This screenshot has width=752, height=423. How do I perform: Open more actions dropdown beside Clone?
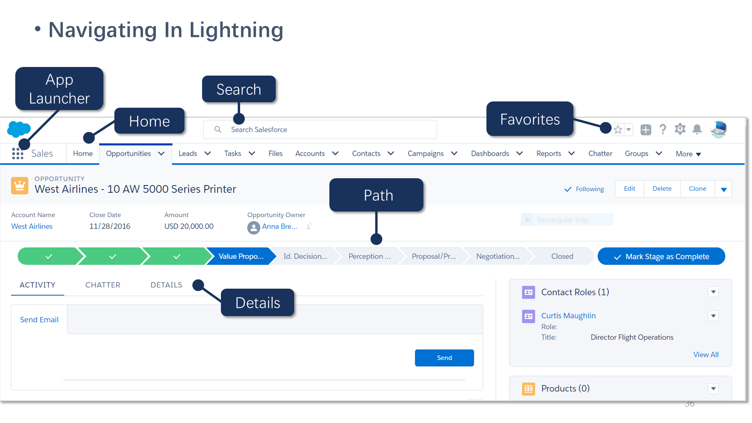tap(723, 189)
